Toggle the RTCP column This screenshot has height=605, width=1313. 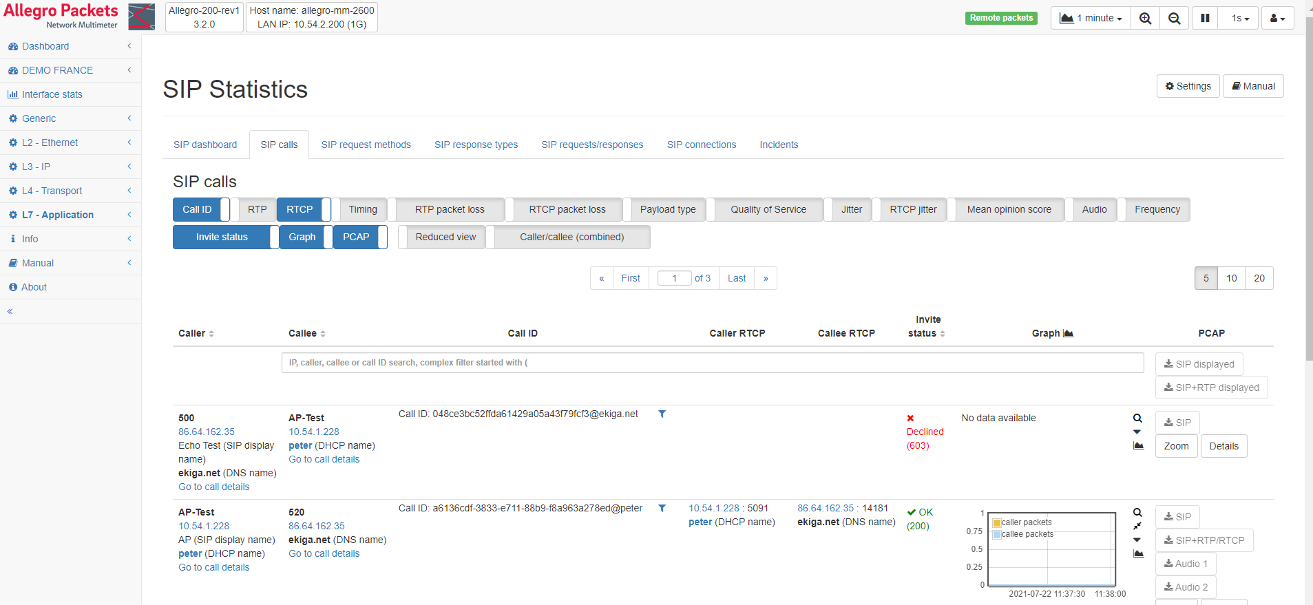(x=304, y=209)
